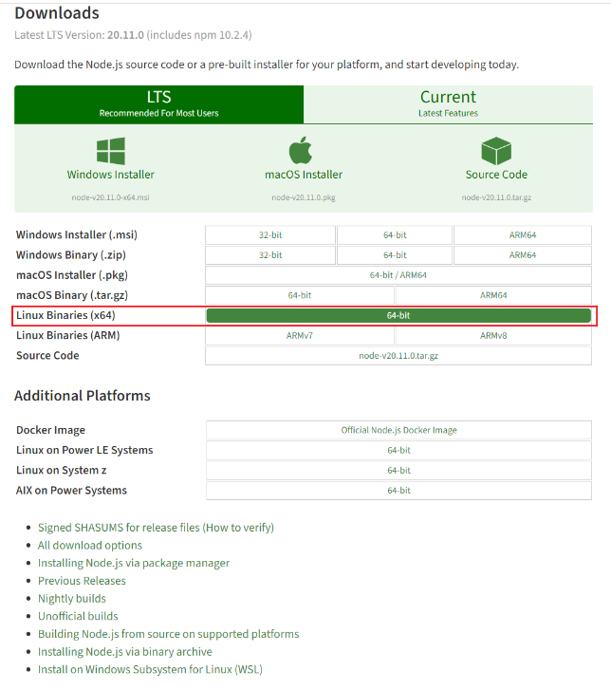
Task: Open Official Node.js Docker Image
Action: click(398, 430)
